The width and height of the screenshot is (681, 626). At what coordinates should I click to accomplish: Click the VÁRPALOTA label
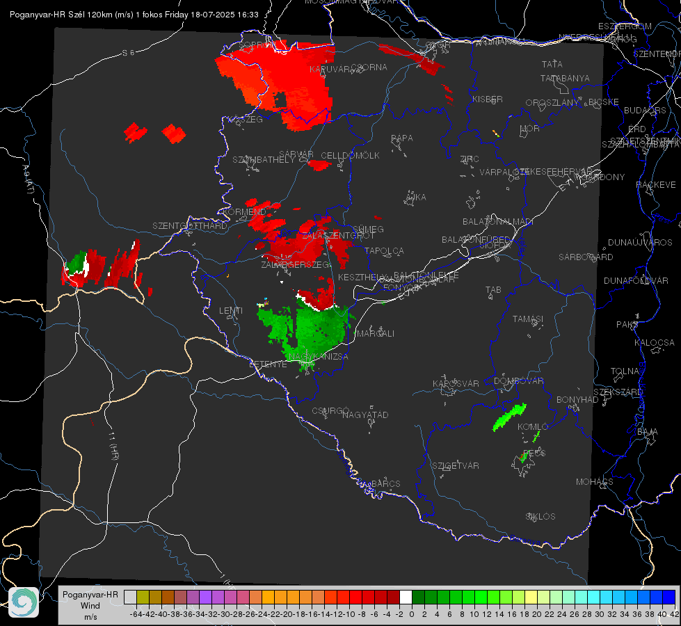(x=504, y=172)
